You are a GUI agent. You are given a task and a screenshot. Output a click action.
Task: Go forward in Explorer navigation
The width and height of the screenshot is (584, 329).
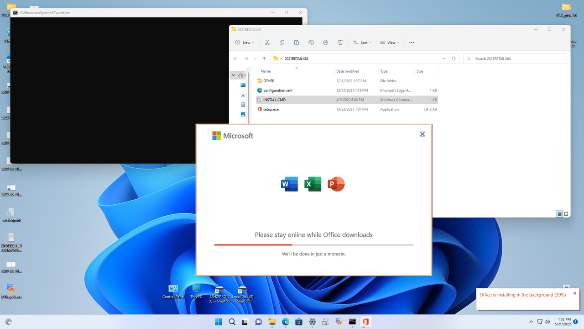coord(246,58)
